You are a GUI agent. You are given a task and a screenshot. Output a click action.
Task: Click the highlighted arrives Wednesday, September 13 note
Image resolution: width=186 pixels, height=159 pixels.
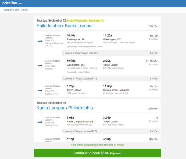(x=85, y=21)
